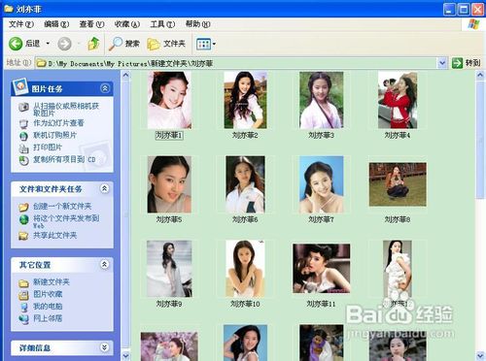
Task: Select thumbnail 刘亦菲5
Action: click(169, 184)
